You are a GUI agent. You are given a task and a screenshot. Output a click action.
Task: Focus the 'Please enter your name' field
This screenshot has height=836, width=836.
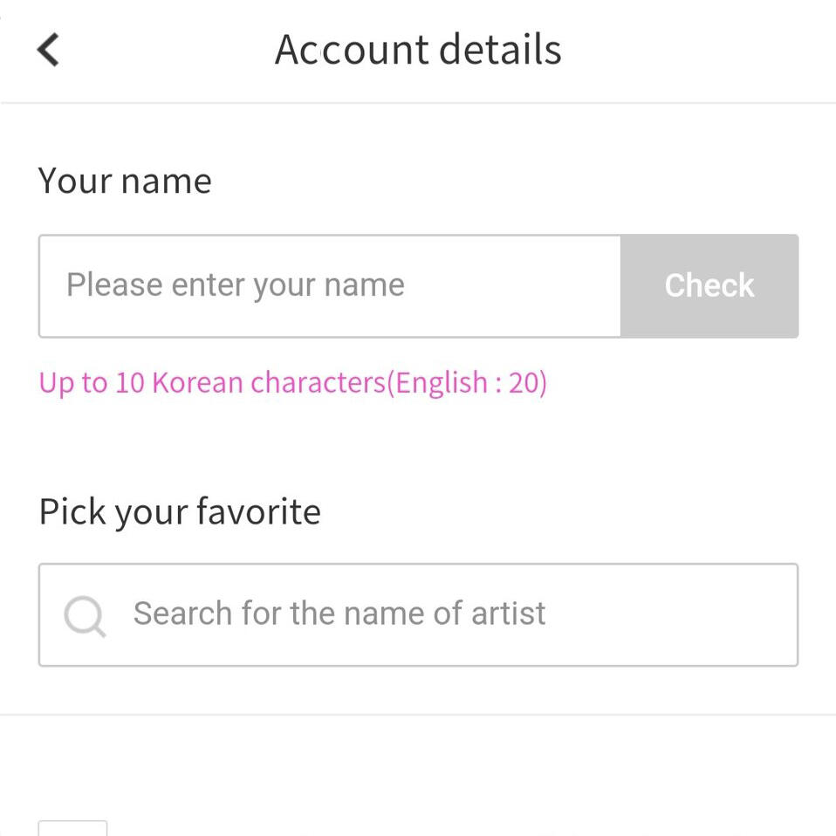click(329, 286)
